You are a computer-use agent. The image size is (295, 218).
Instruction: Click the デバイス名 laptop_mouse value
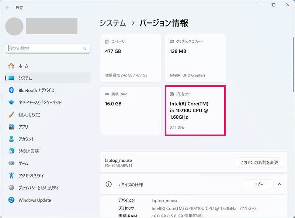165,201
